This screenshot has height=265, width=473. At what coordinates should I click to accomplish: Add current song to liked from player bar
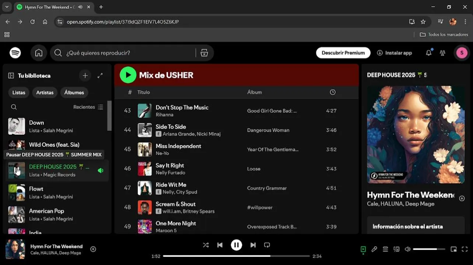[x=93, y=249]
